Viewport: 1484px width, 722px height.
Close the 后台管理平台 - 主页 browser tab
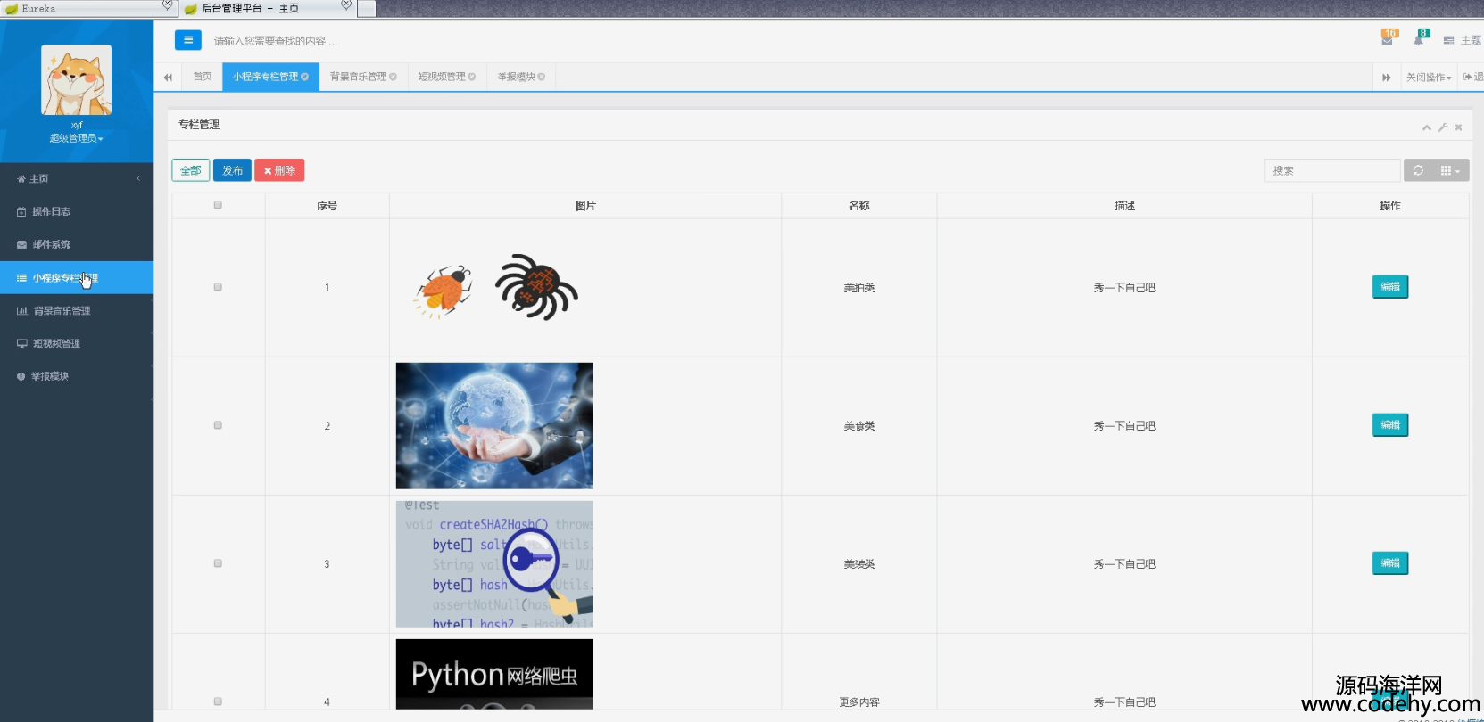click(346, 5)
